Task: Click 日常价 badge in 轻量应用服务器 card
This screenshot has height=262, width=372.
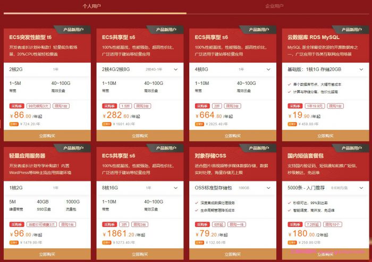Action: (14, 242)
